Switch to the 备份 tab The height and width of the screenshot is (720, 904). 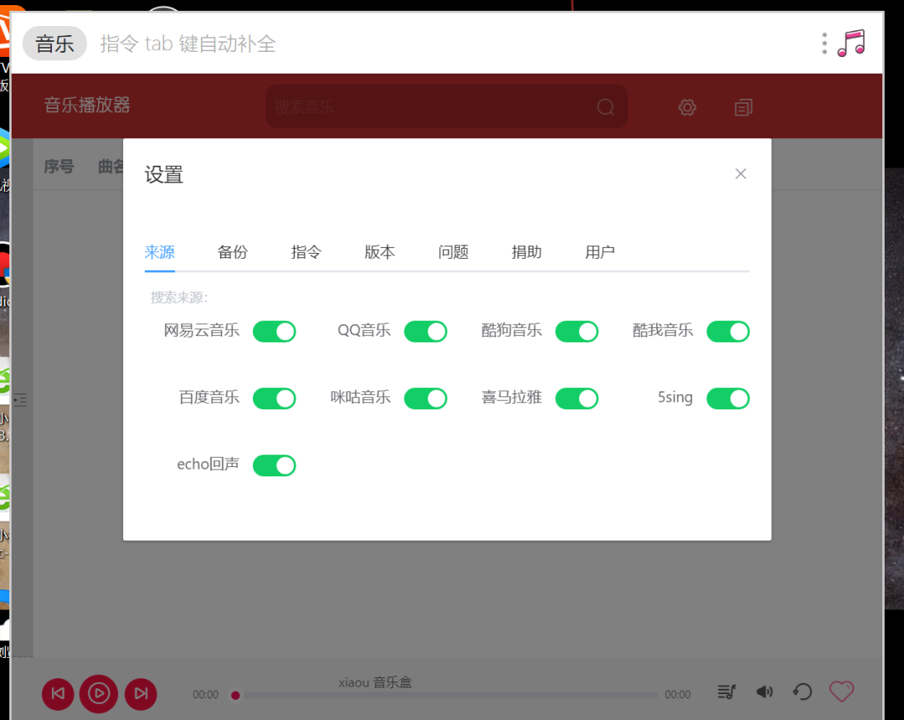[233, 252]
